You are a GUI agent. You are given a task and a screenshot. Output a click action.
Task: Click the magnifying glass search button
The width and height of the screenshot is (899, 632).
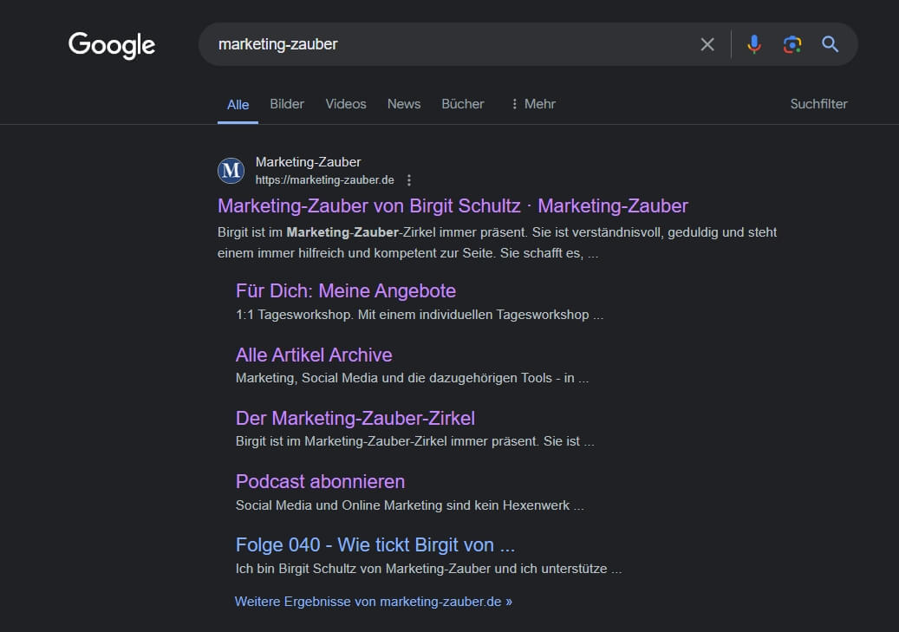point(831,44)
